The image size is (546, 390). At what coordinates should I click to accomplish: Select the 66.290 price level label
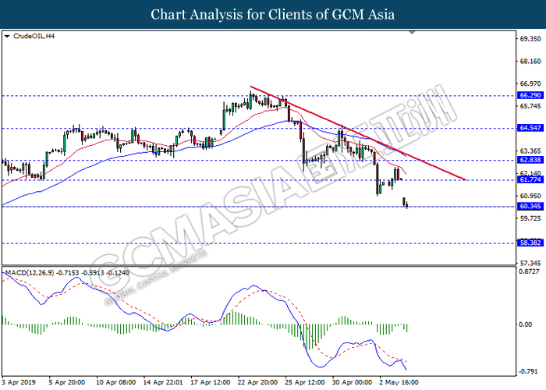[530, 95]
